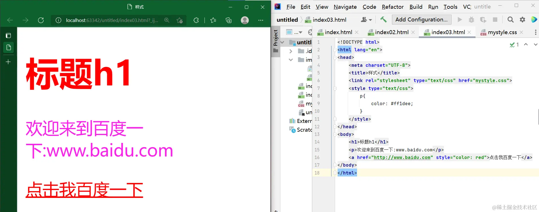Click the browser back arrow

tap(10, 20)
